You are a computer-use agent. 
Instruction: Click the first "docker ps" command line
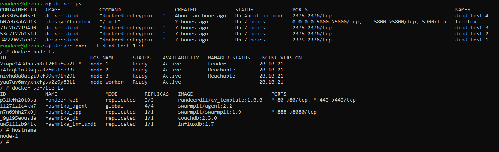tap(68, 4)
